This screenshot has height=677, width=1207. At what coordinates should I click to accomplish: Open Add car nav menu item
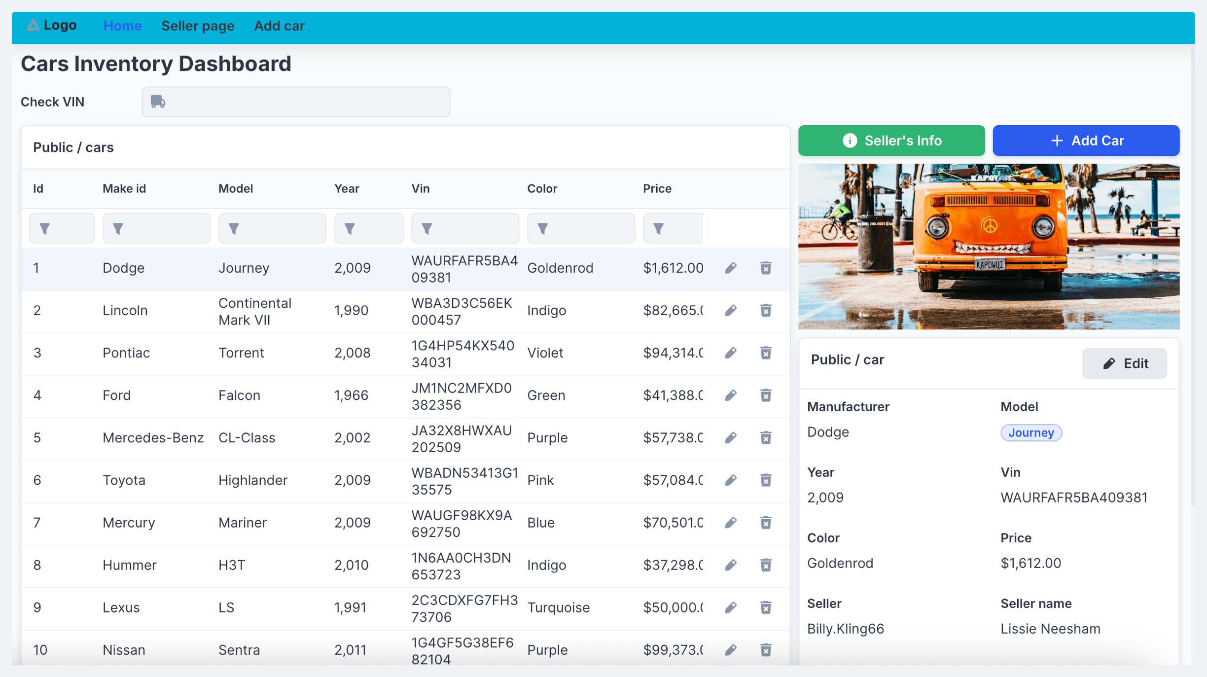click(279, 26)
